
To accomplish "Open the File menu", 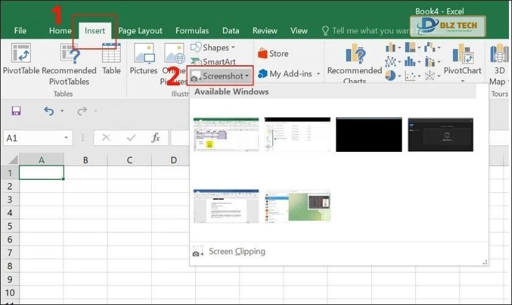I will pyautogui.click(x=20, y=30).
